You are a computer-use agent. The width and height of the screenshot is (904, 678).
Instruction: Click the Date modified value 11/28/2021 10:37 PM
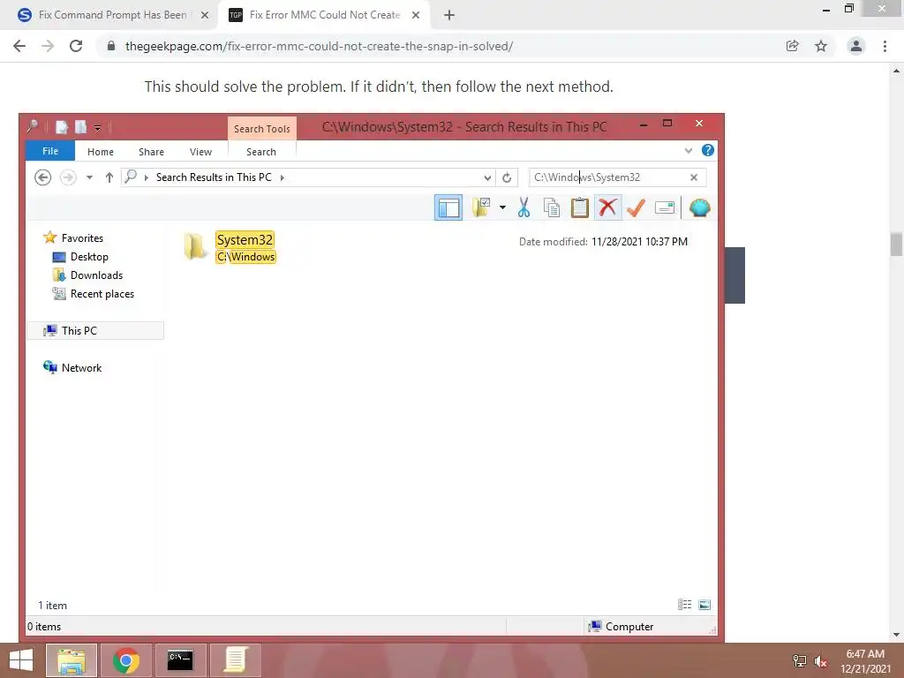tap(639, 242)
